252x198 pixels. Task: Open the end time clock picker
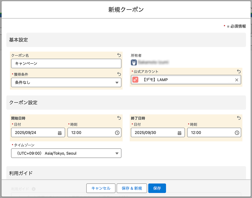(x=237, y=133)
